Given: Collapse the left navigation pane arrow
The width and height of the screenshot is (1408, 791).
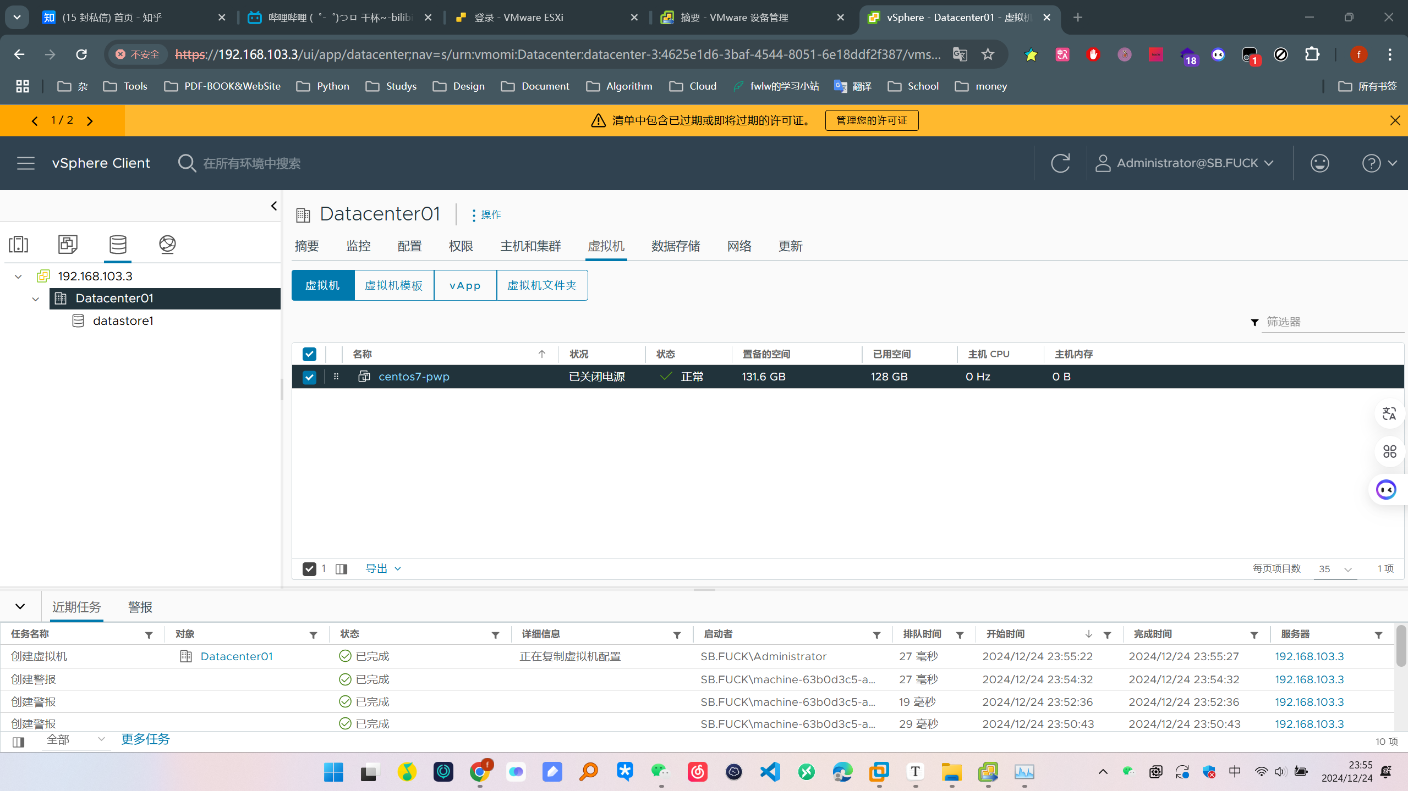Looking at the screenshot, I should 273,206.
